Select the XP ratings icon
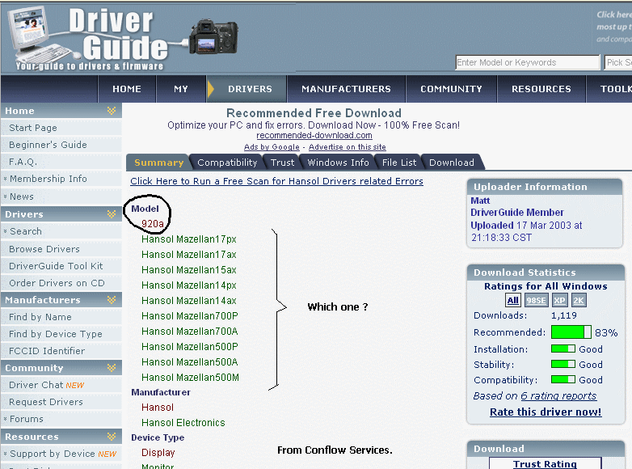Image resolution: width=632 pixels, height=469 pixels. [x=559, y=301]
